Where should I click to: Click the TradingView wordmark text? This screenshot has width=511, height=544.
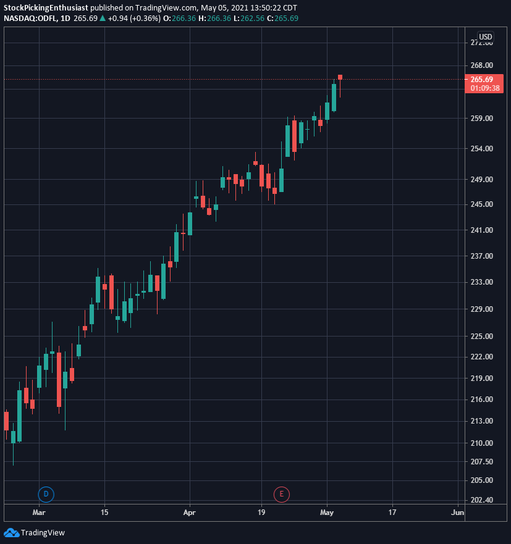click(43, 532)
